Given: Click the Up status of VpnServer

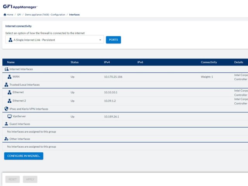Looking at the screenshot, I should coord(72,117).
